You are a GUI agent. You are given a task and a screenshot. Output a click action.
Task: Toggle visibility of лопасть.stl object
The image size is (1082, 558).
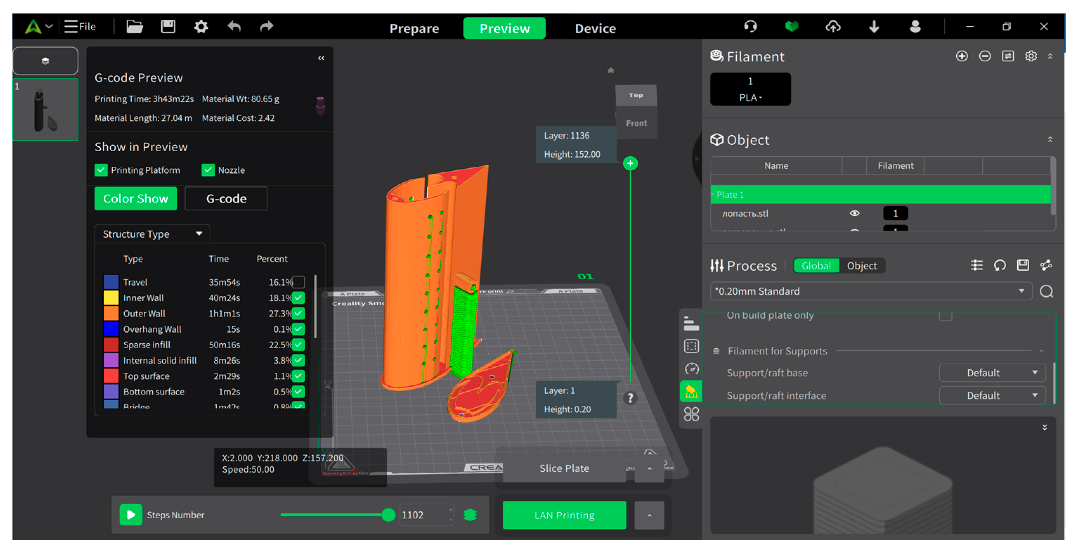[x=854, y=214]
